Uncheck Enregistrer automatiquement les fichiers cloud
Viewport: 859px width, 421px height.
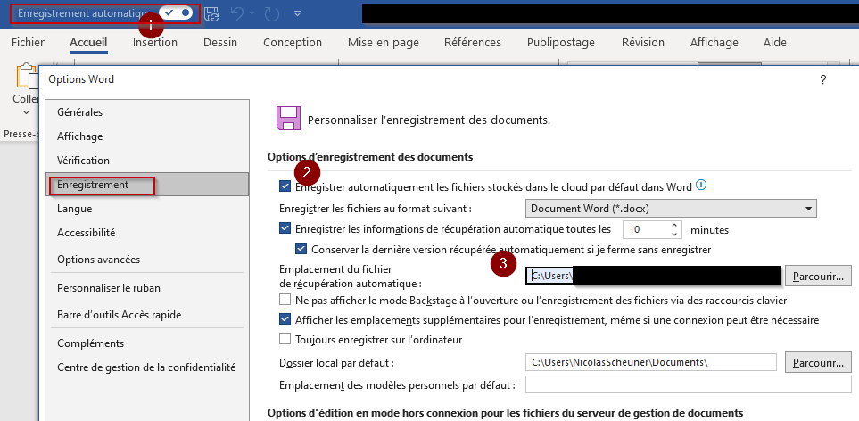pyautogui.click(x=285, y=186)
